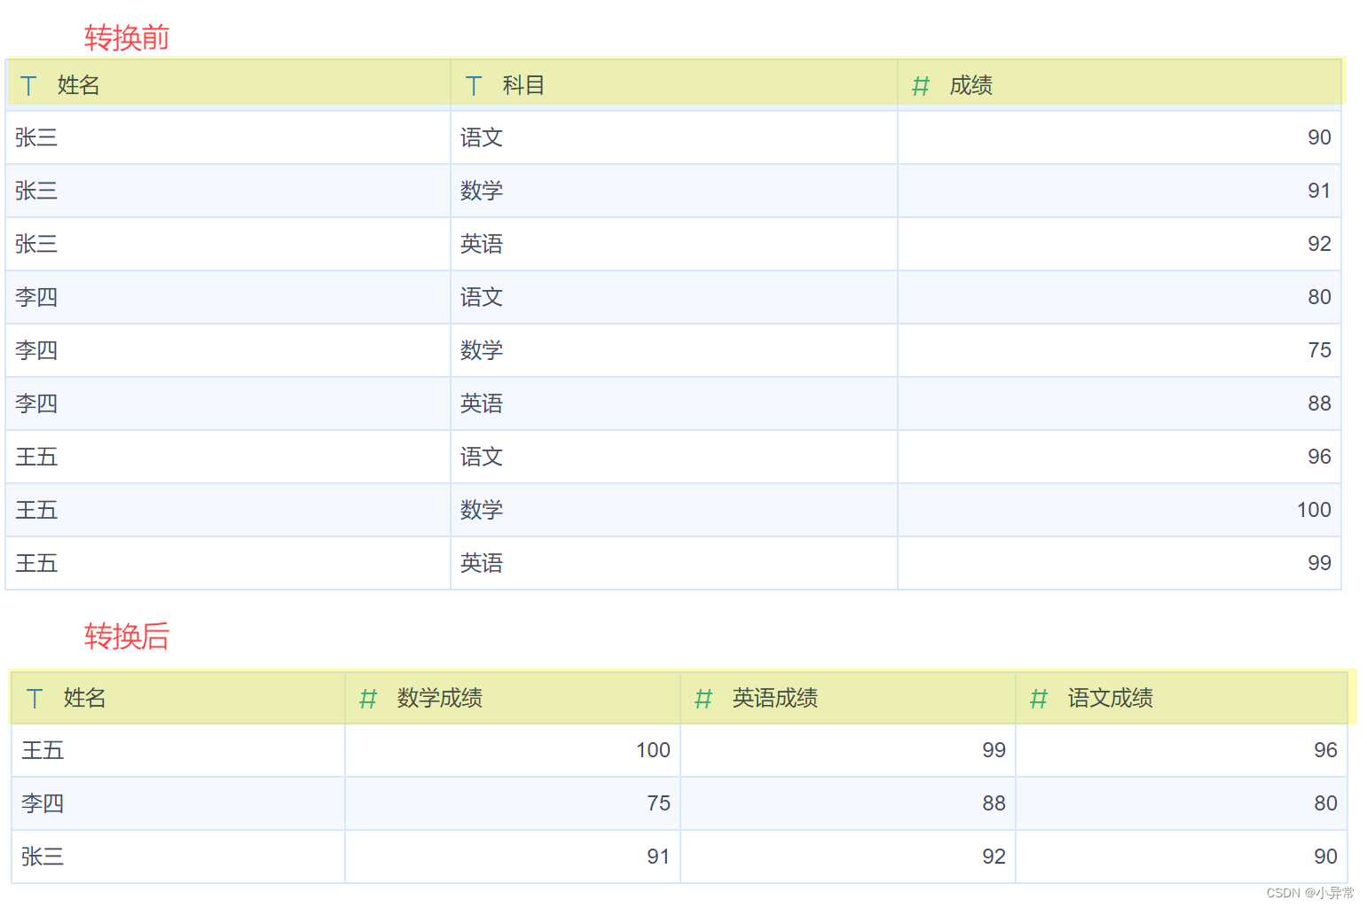Select the 科目 column header
The image size is (1367, 908).
pyautogui.click(x=674, y=85)
